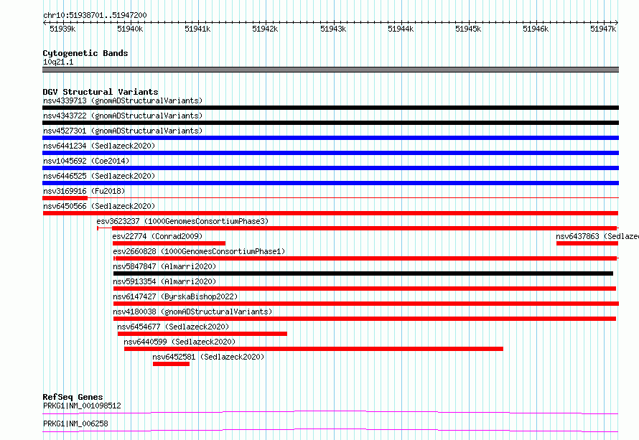
Task: Click the 51944k ruler position
Action: click(401, 29)
